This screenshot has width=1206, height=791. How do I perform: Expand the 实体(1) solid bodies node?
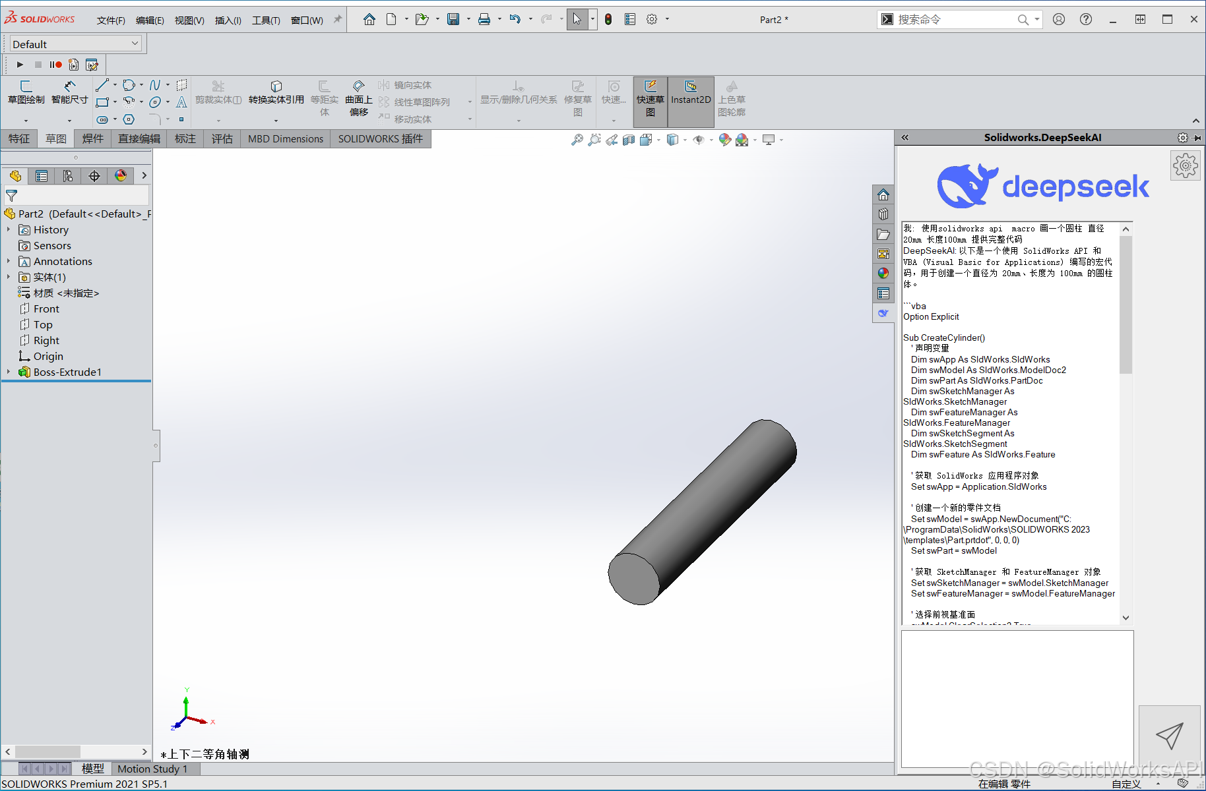8,277
